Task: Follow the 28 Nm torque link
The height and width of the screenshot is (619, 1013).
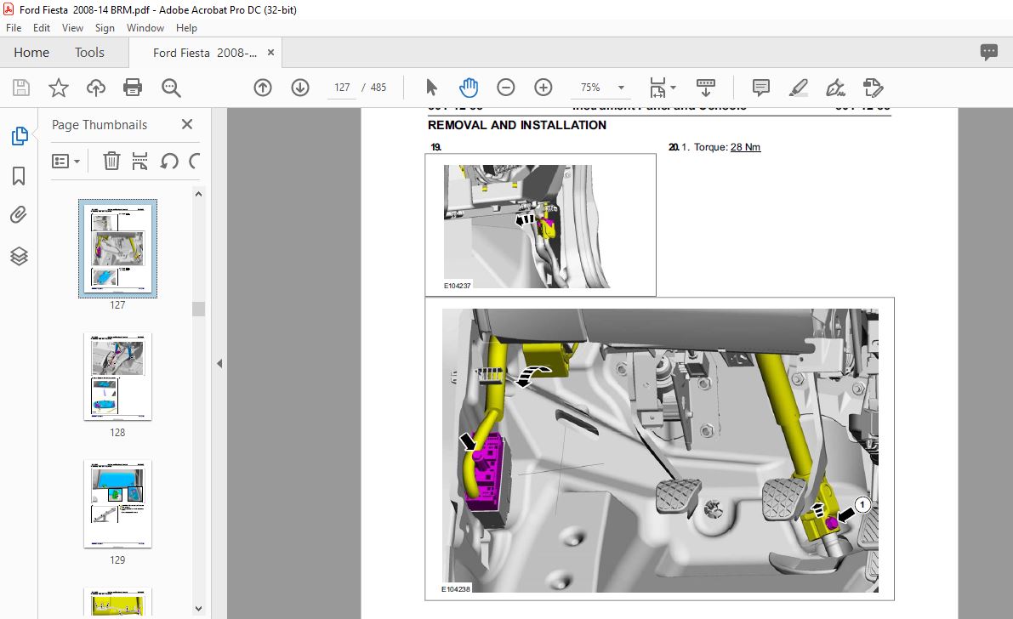Action: [x=746, y=147]
